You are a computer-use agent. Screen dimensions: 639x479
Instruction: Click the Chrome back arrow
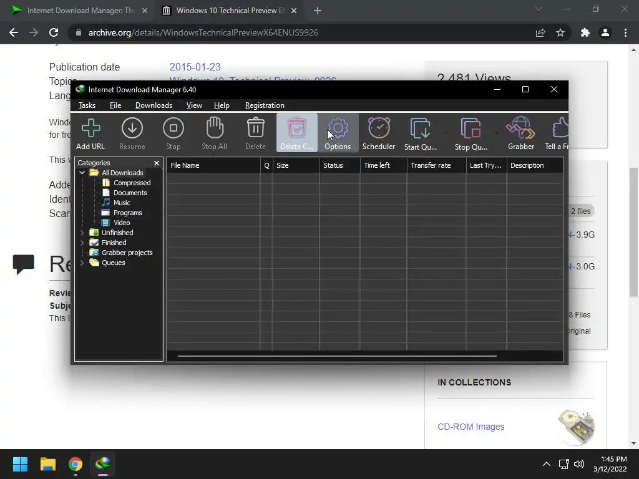pyautogui.click(x=14, y=32)
